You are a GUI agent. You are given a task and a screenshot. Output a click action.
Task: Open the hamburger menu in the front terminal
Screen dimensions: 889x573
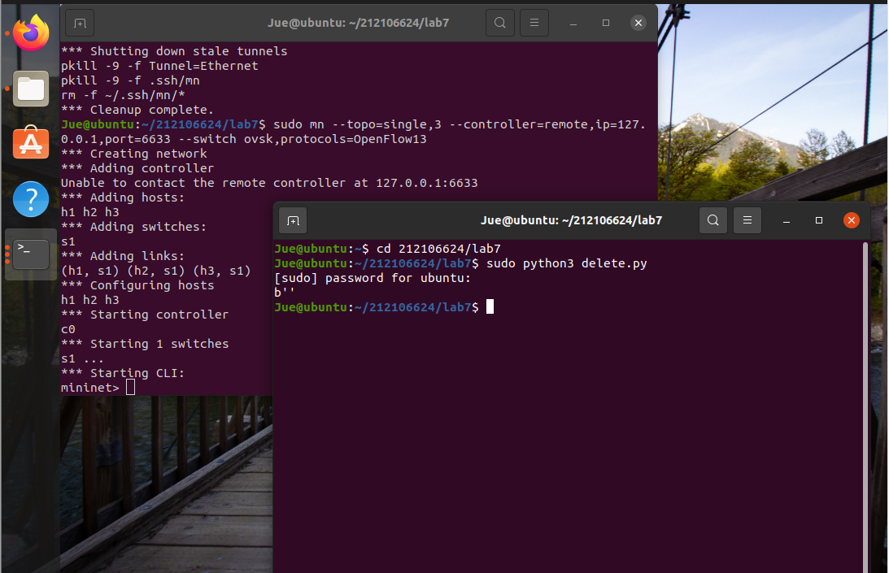click(x=747, y=220)
